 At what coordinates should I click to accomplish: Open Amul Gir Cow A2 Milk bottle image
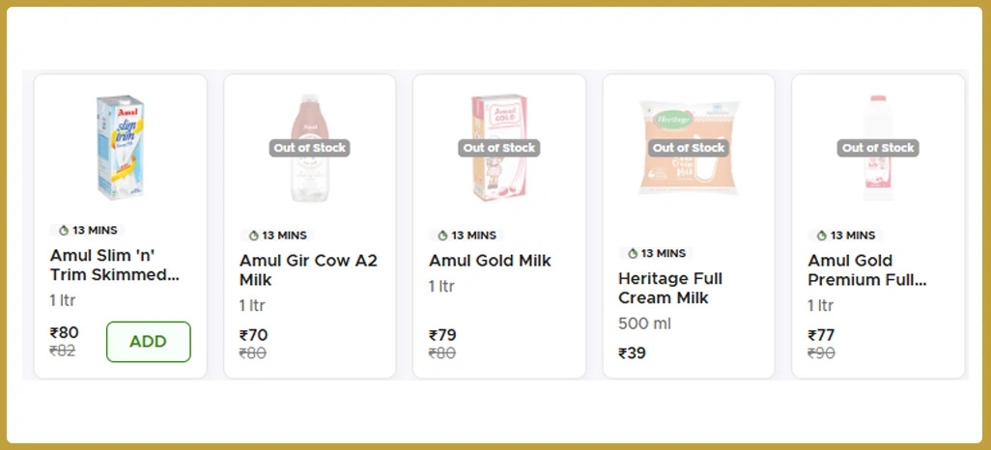[309, 147]
